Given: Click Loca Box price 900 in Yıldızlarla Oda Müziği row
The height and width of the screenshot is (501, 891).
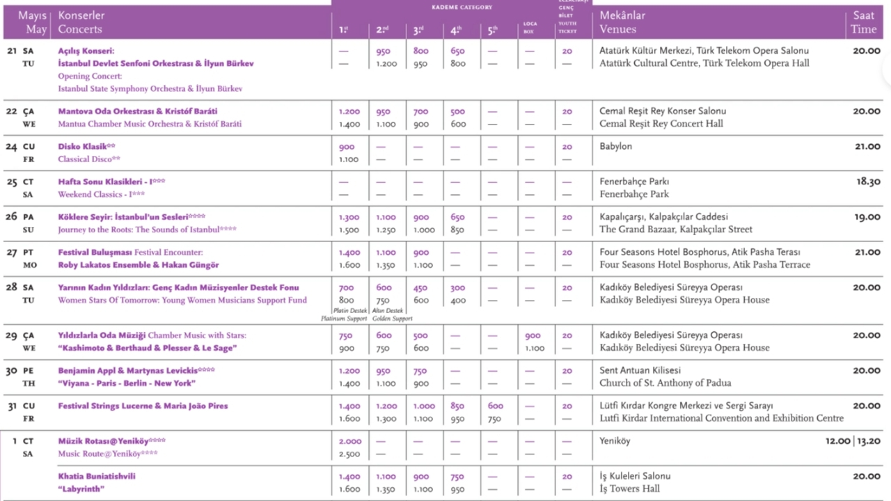Looking at the screenshot, I should pyautogui.click(x=533, y=336).
